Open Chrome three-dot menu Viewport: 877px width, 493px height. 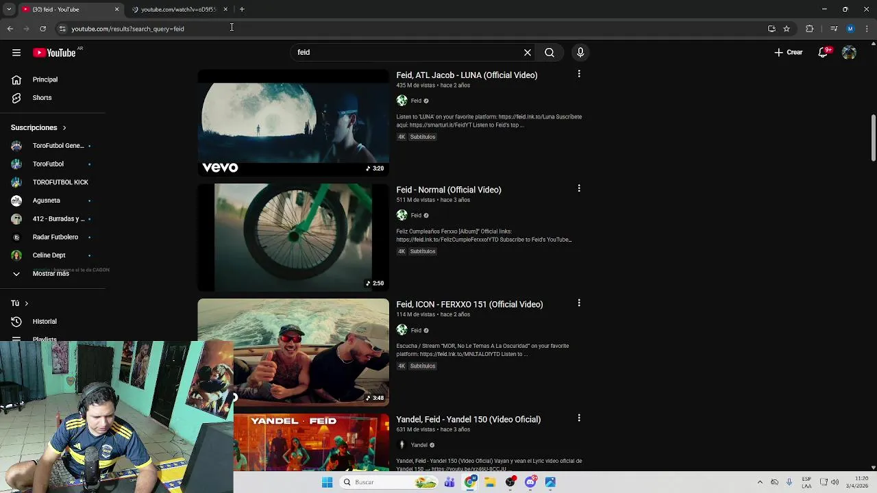pos(867,29)
